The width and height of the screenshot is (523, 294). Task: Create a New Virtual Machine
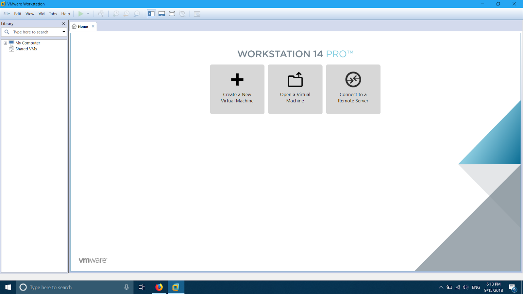pos(237,89)
